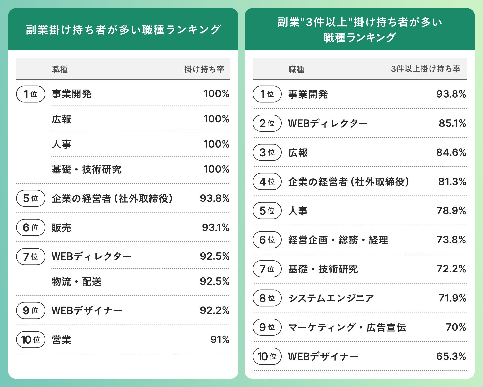Select the 副業掛け持ち者が多い職種ランキング header
The width and height of the screenshot is (483, 387).
pyautogui.click(x=123, y=30)
